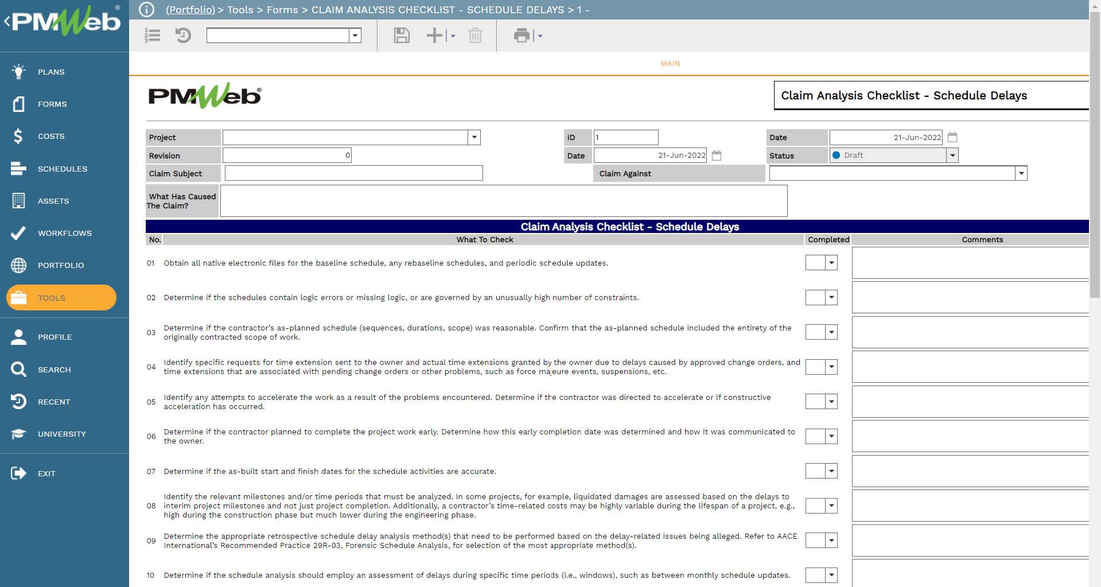Click the 'Completed' column header
Viewport: 1101px width, 587px height.
pyautogui.click(x=828, y=240)
